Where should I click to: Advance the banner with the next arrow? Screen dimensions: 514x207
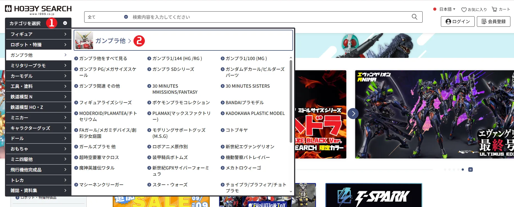353,114
